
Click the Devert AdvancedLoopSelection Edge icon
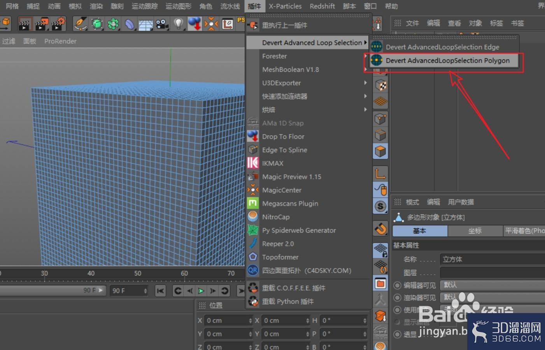pos(377,47)
